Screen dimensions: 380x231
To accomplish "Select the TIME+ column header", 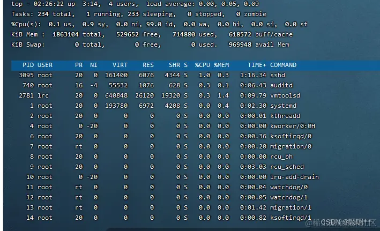I will [257, 65].
